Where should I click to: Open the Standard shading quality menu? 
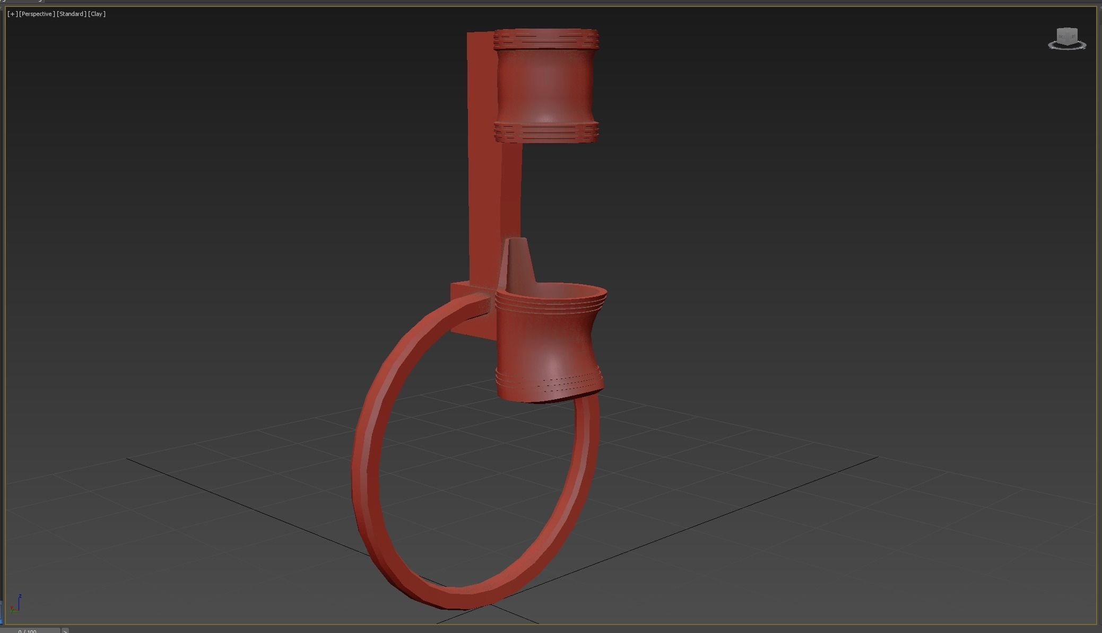[x=72, y=14]
